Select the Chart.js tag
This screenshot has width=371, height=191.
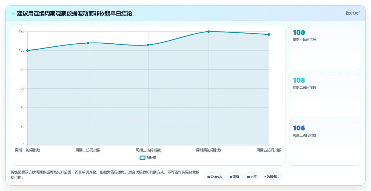(215, 177)
